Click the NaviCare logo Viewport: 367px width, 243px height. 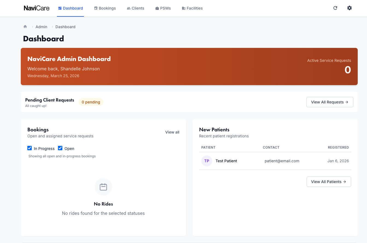coord(37,8)
